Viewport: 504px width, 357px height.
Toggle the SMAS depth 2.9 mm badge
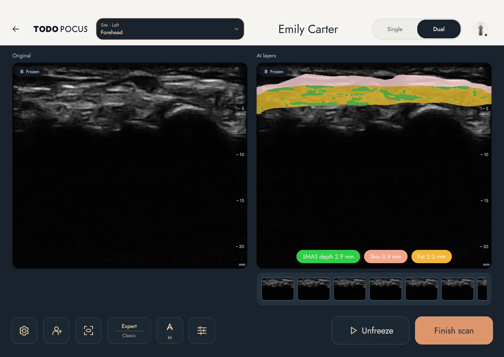coord(328,257)
